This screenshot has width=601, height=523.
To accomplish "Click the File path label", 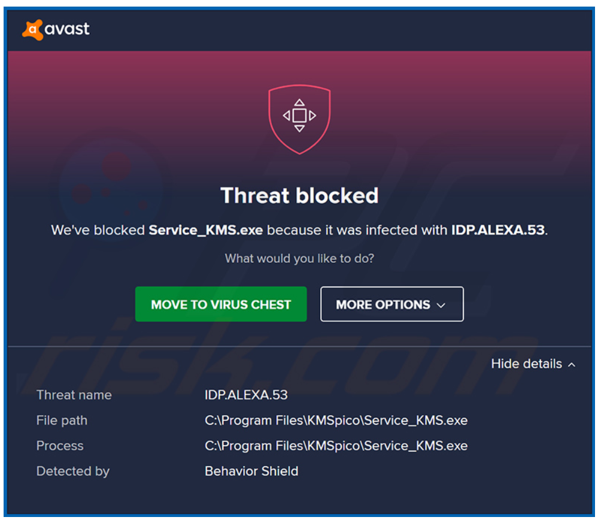I will click(x=62, y=421).
